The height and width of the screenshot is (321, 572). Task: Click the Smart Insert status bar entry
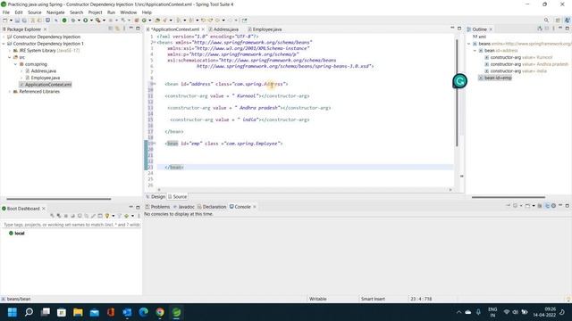pos(373,299)
